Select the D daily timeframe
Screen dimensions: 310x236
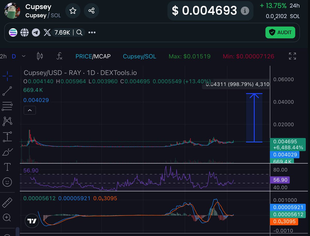coord(14,56)
